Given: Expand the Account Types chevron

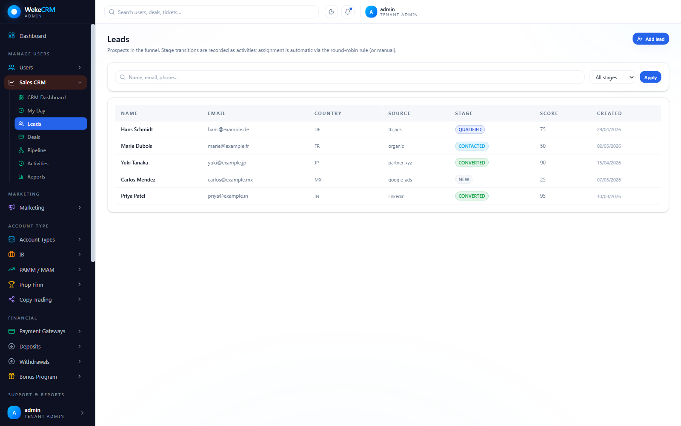Looking at the screenshot, I should [80, 239].
